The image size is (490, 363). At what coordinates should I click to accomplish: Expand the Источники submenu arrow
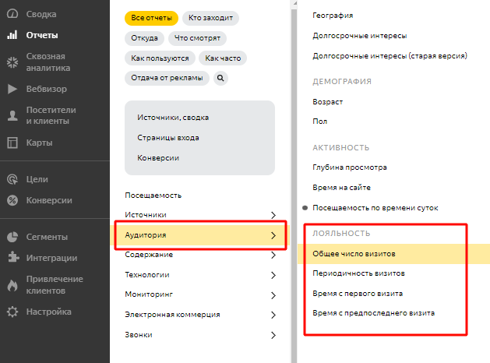pyautogui.click(x=273, y=215)
